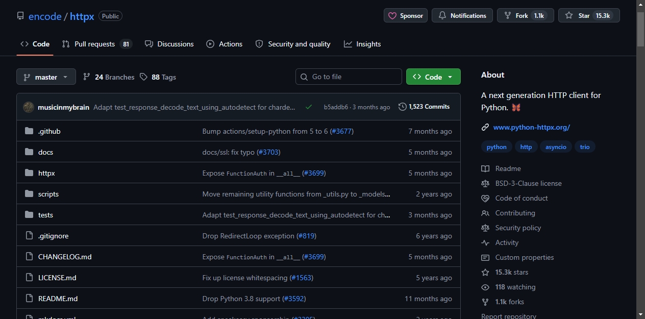Click the Readme book icon
The width and height of the screenshot is (645, 319).
[x=485, y=168]
